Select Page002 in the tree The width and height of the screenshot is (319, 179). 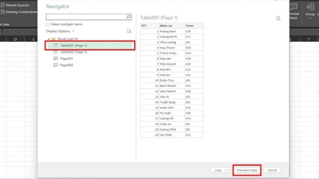(x=66, y=65)
